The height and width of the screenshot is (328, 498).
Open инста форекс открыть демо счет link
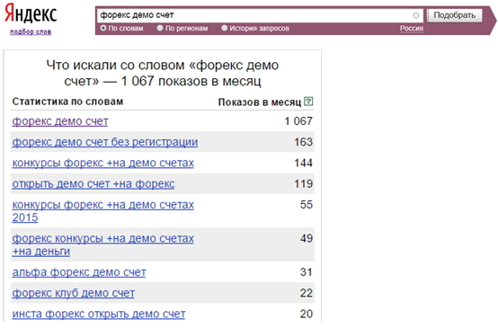tap(99, 315)
